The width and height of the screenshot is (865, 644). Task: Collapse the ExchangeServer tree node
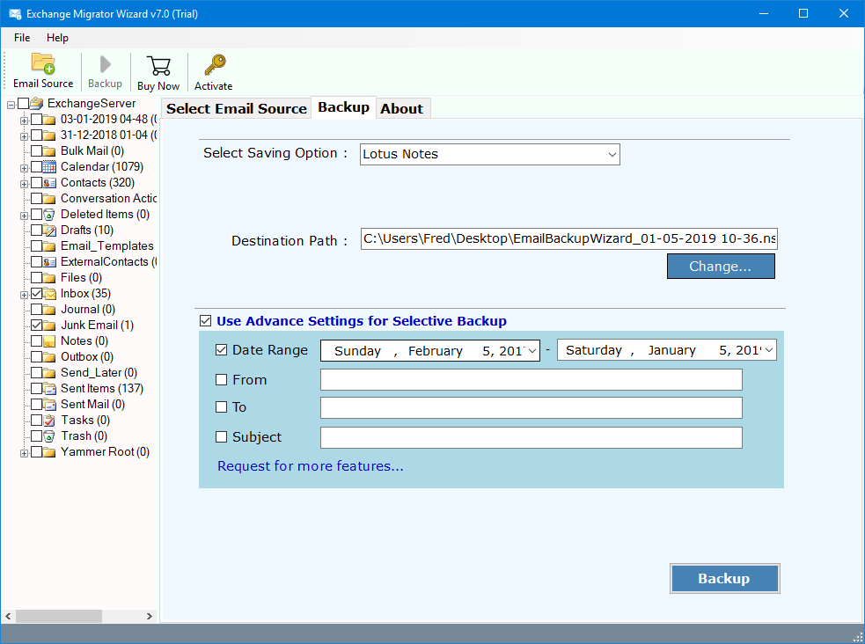(x=11, y=104)
